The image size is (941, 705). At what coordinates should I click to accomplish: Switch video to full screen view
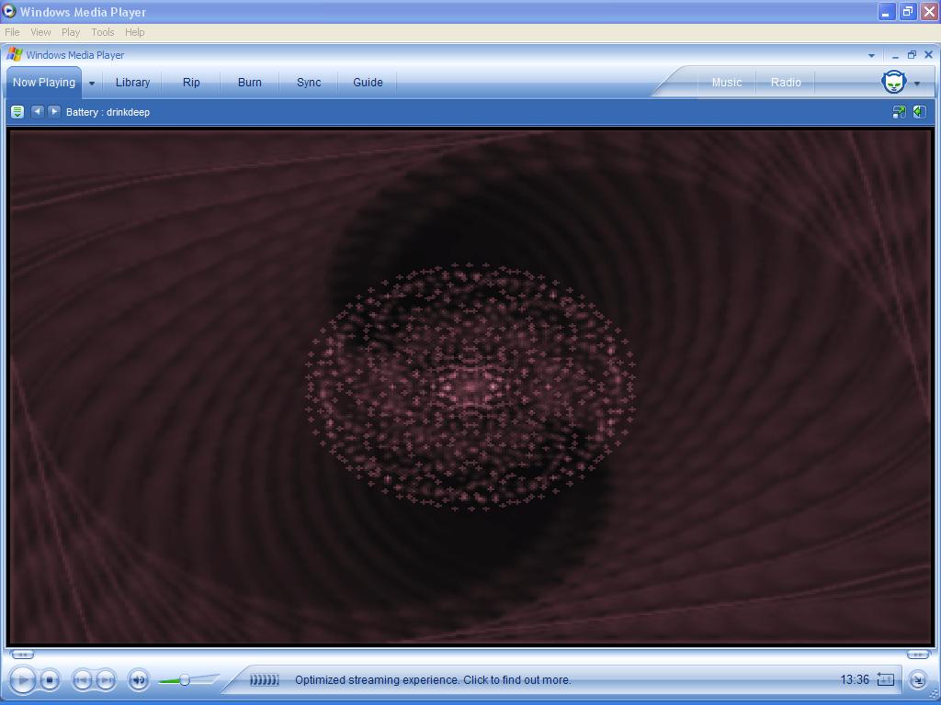[898, 111]
